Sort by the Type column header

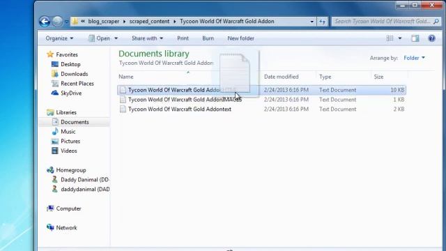tap(325, 77)
